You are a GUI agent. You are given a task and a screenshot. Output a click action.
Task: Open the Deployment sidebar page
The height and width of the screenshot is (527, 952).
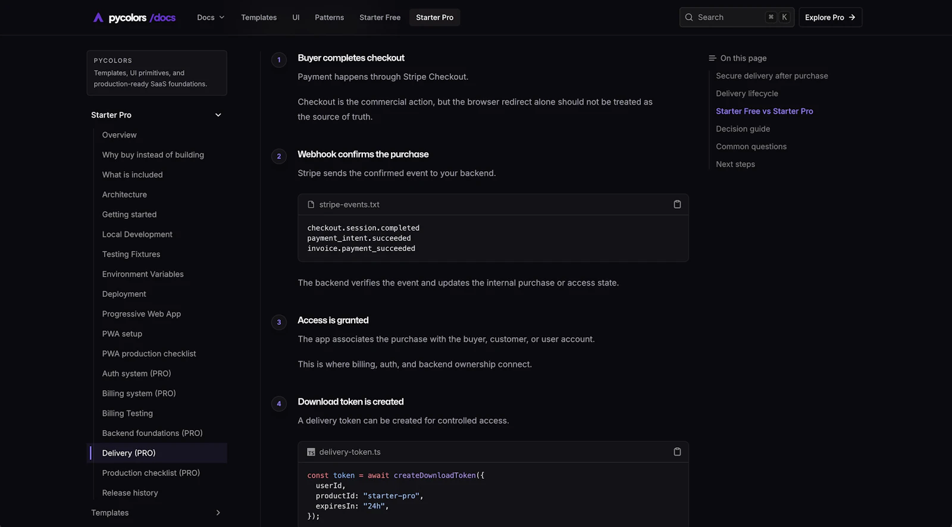pyautogui.click(x=124, y=294)
